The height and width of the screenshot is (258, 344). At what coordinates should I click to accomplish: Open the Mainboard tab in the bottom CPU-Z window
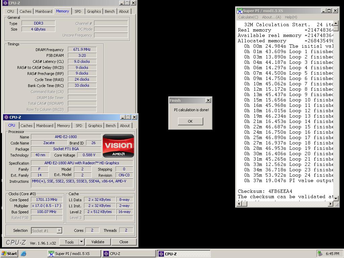(x=45, y=126)
